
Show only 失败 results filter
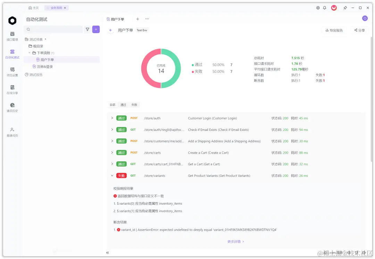pos(134,105)
